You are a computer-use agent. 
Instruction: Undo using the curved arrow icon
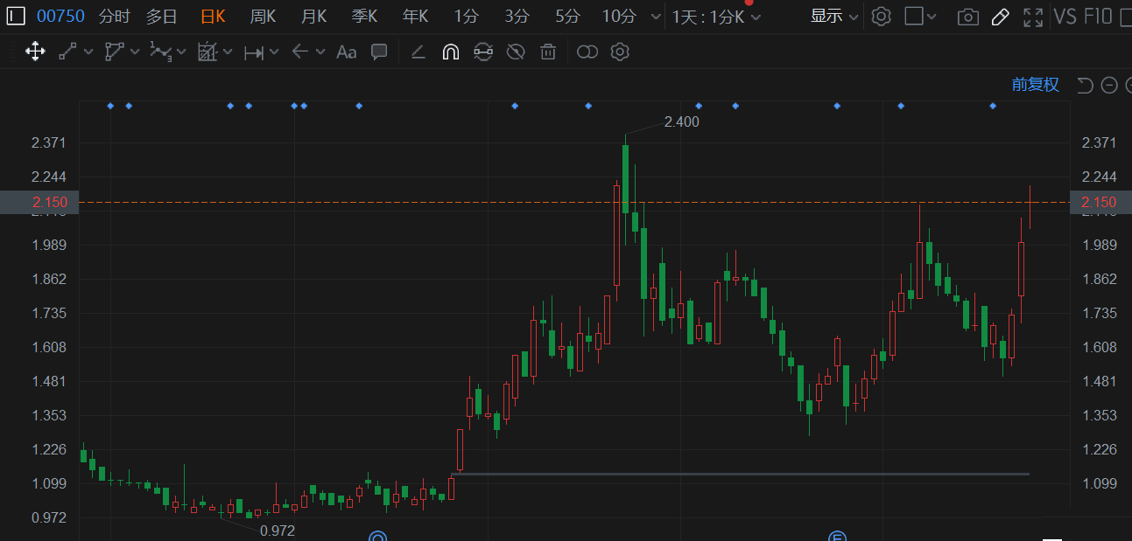1085,85
